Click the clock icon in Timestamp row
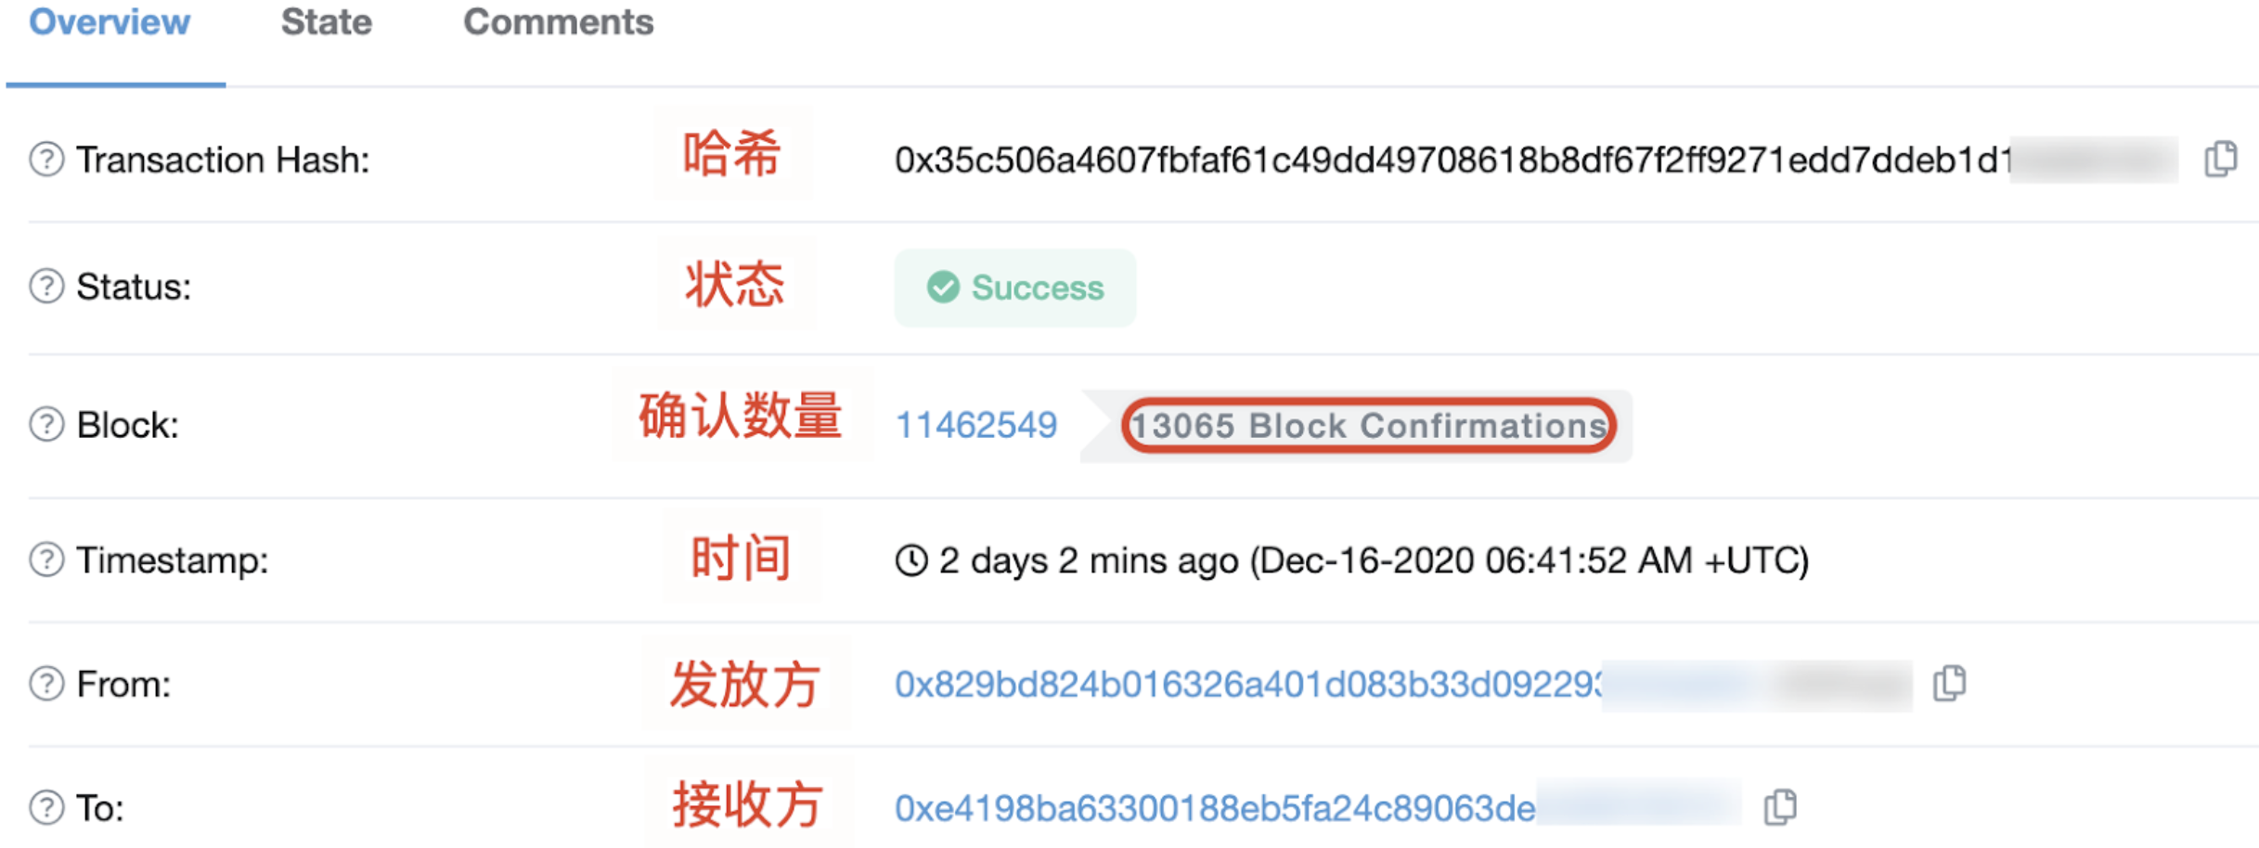The image size is (2259, 848). (911, 560)
